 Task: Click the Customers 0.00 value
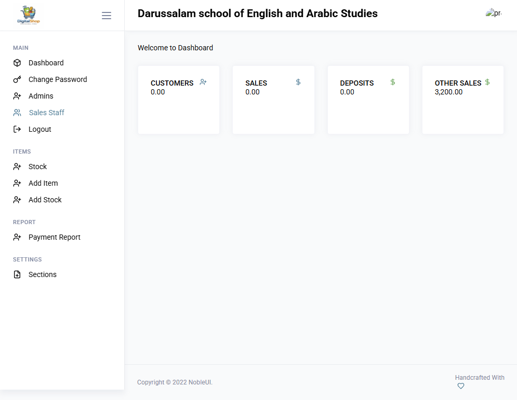click(x=157, y=92)
